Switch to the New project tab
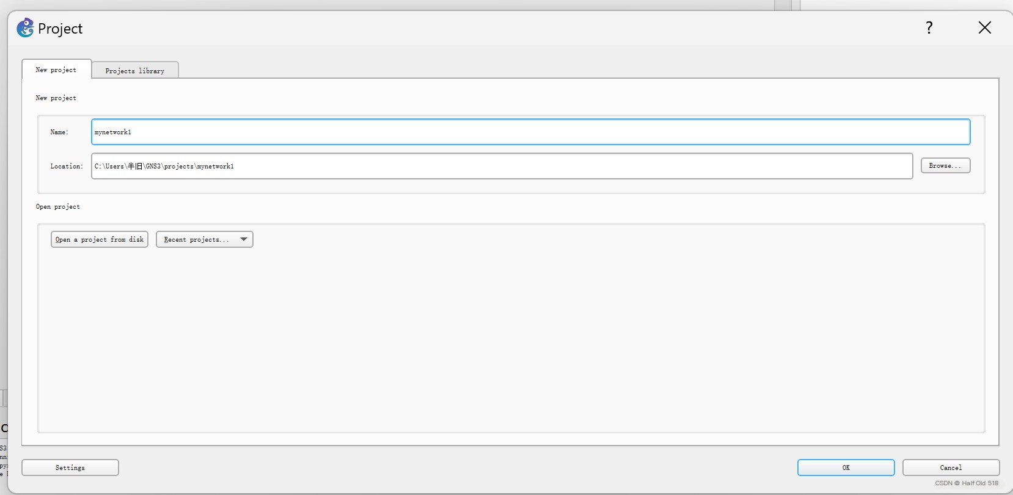 (56, 70)
